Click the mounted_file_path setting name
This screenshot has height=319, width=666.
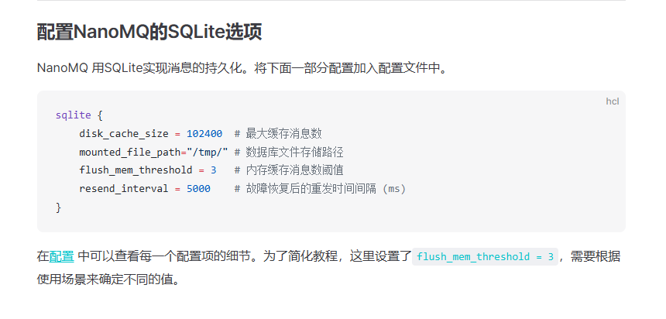129,152
